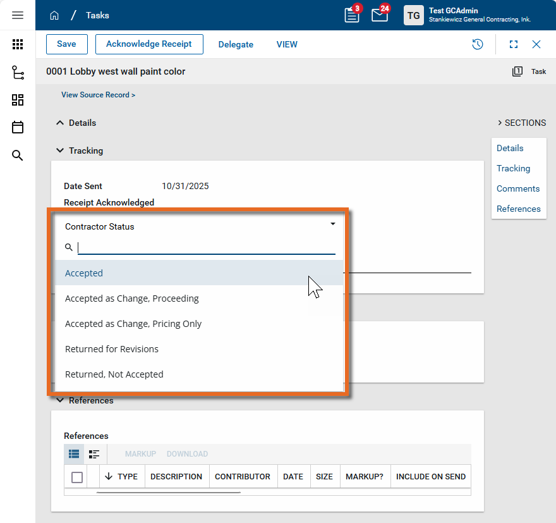Choose 'Accepted as Change, Pricing Only'
Screen dimensions: 556x523
pos(133,324)
